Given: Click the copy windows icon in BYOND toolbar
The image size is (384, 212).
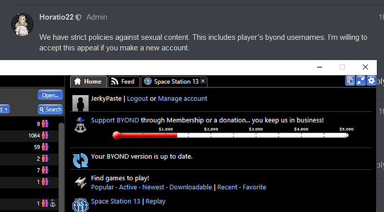Looking at the screenshot, I should 350,81.
